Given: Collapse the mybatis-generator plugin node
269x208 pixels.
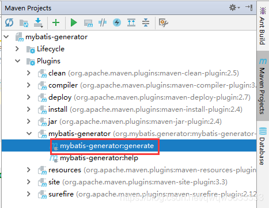Looking at the screenshot, I should tap(29, 134).
